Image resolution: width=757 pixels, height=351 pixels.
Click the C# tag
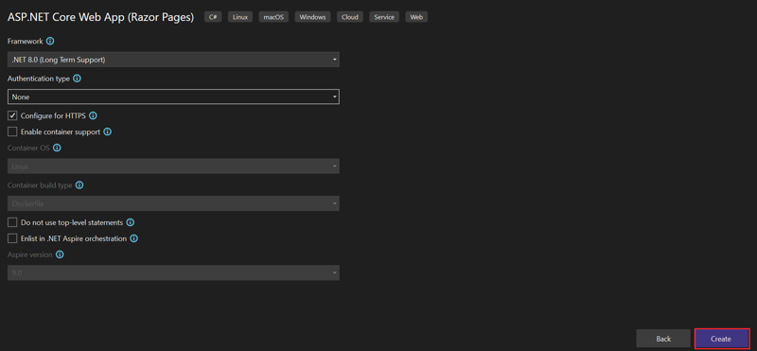(x=213, y=17)
